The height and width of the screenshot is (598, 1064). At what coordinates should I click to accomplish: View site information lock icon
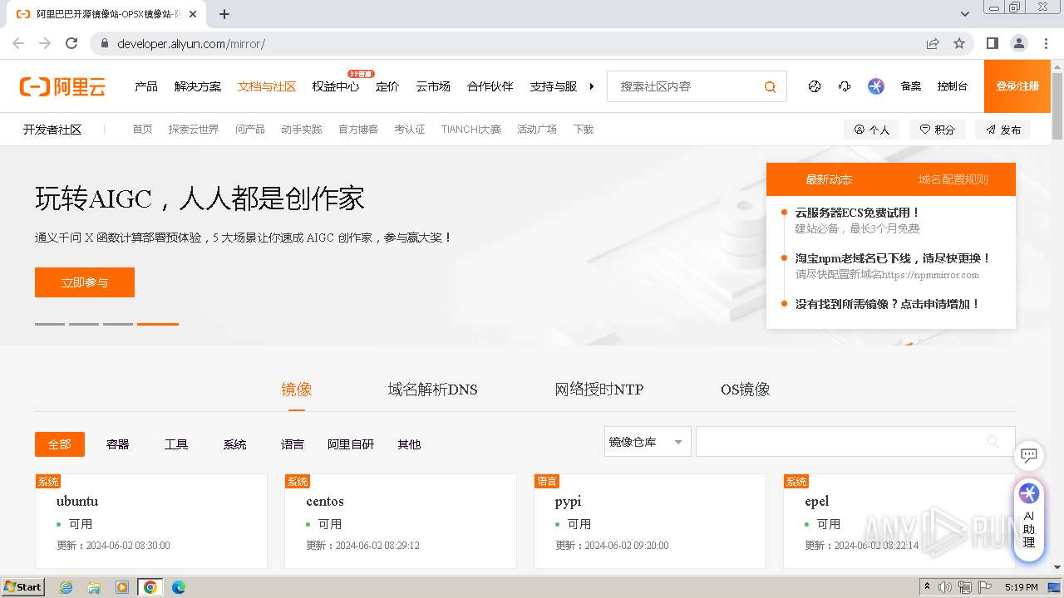(x=105, y=43)
